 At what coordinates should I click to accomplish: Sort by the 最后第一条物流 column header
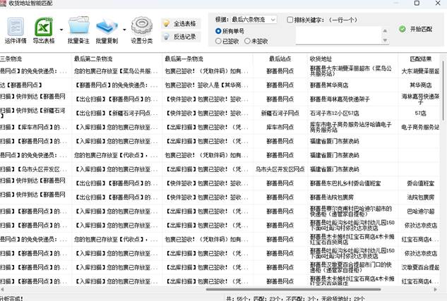(x=207, y=59)
